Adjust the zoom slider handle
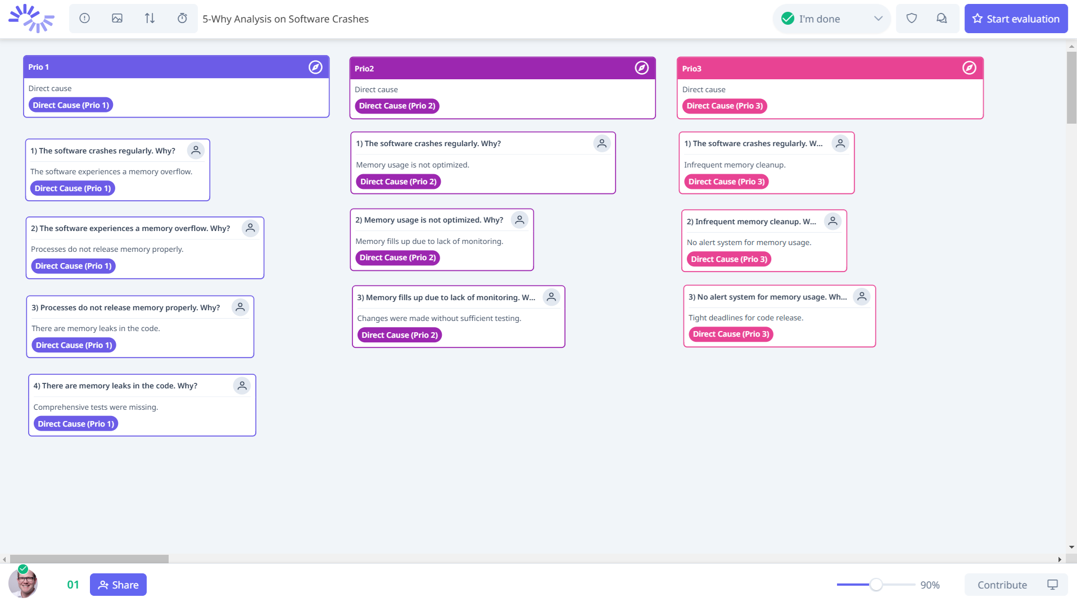The width and height of the screenshot is (1077, 602). point(876,585)
